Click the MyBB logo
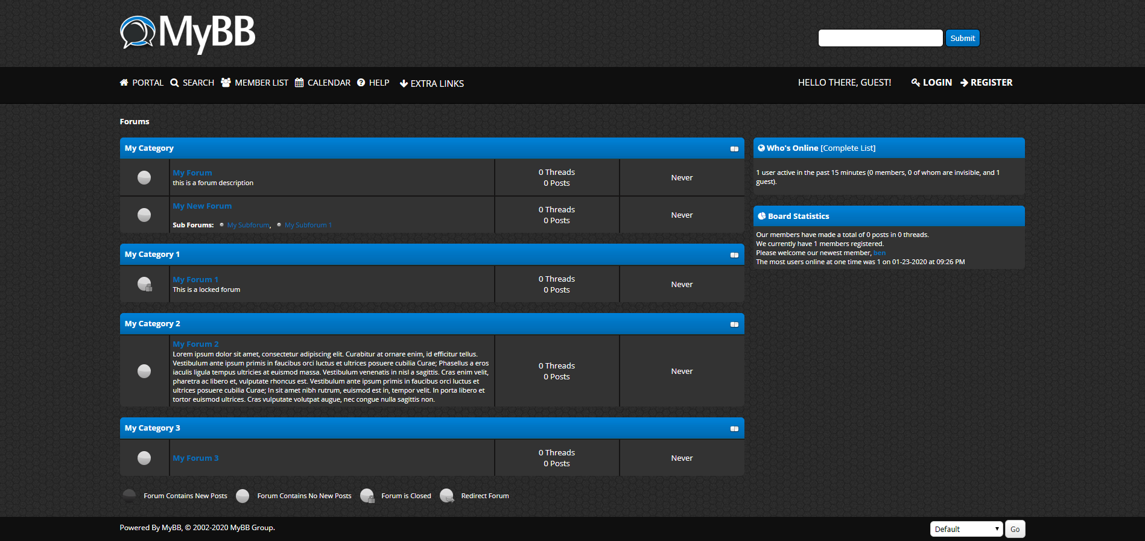The width and height of the screenshot is (1145, 541). point(188,33)
